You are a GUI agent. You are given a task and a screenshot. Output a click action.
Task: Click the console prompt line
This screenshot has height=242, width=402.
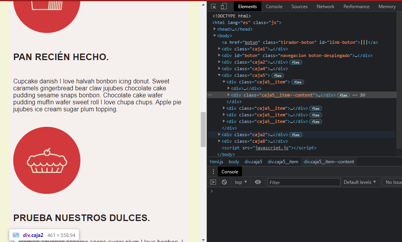tap(305, 191)
